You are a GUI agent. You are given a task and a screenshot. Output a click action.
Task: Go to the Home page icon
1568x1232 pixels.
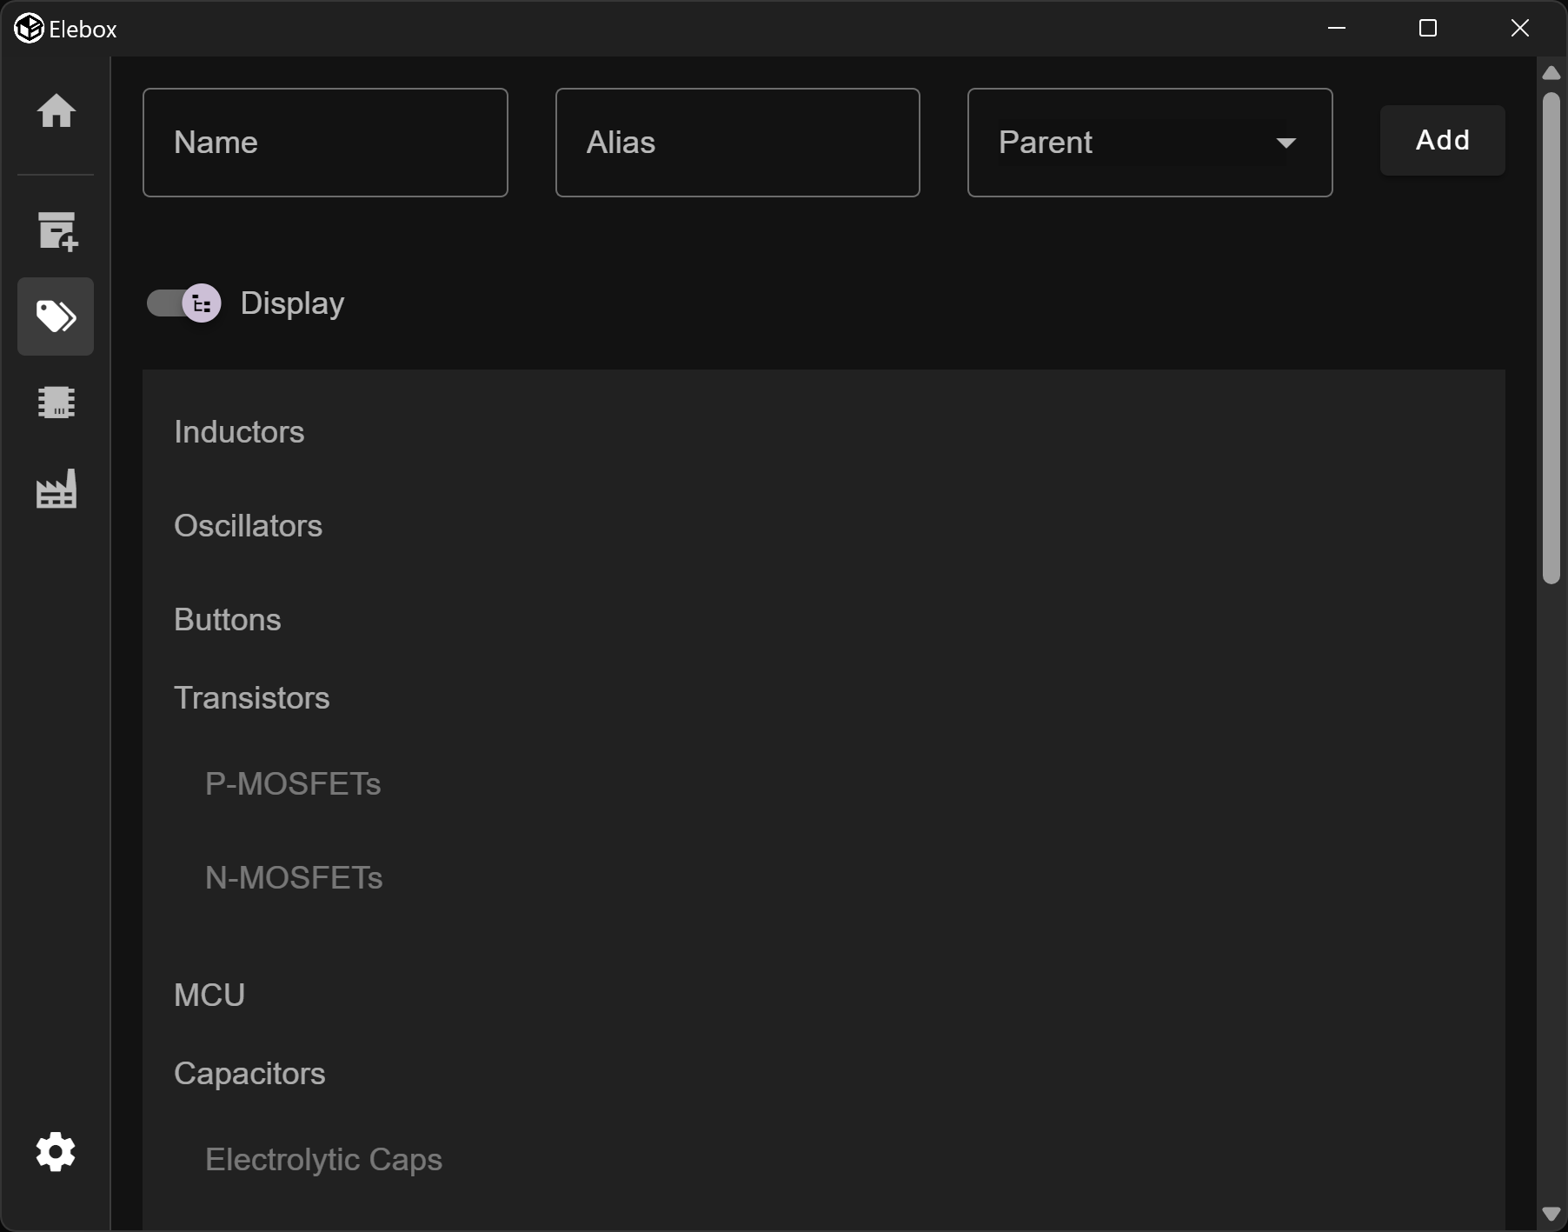click(x=56, y=110)
